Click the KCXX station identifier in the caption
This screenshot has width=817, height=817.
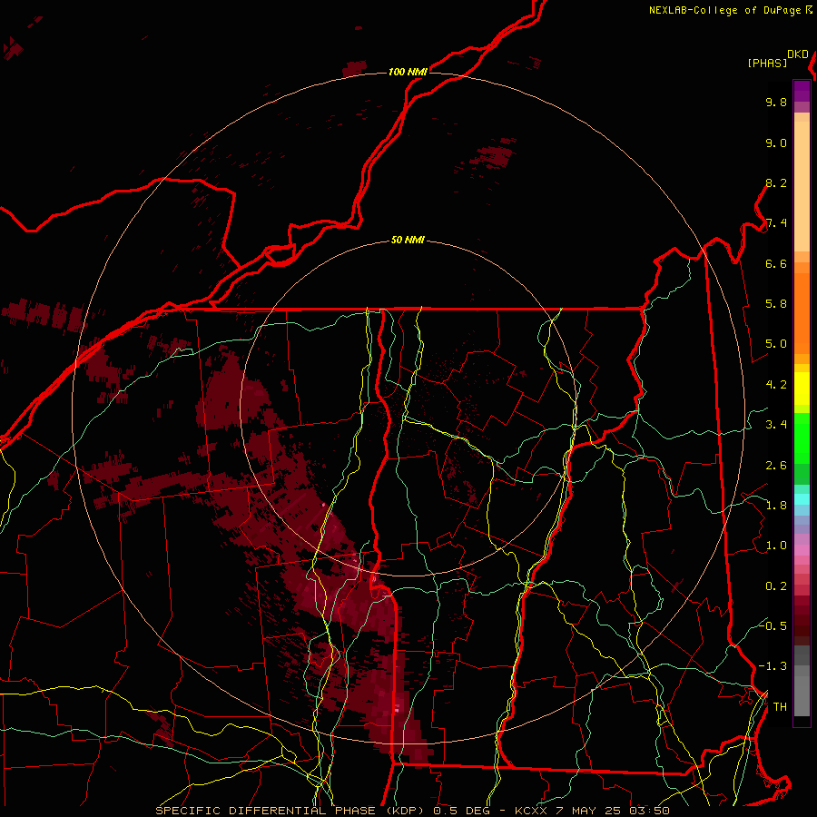click(x=531, y=811)
